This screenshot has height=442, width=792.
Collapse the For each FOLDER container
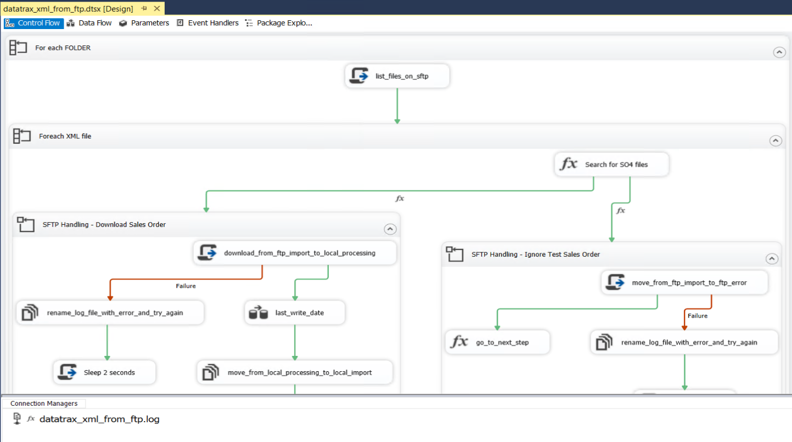click(779, 52)
